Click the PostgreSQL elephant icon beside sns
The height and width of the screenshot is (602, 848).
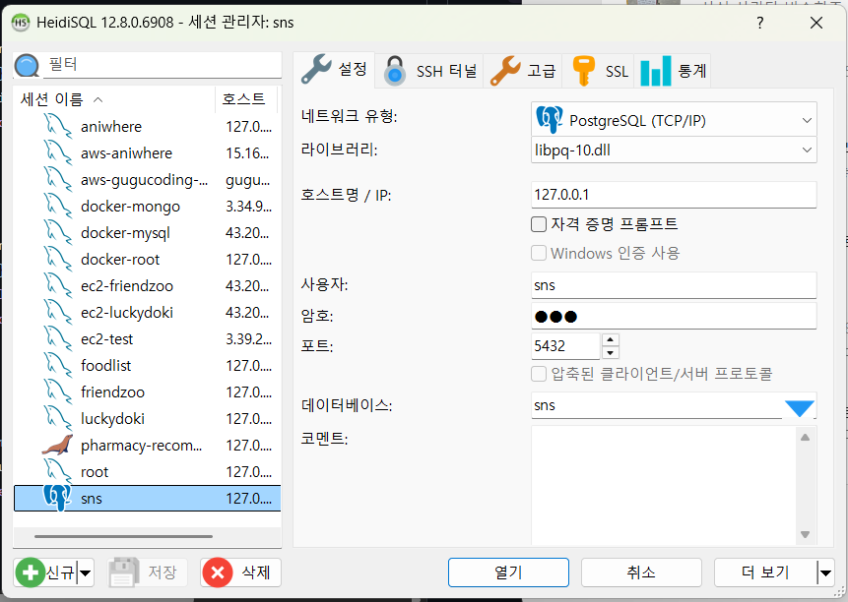57,498
